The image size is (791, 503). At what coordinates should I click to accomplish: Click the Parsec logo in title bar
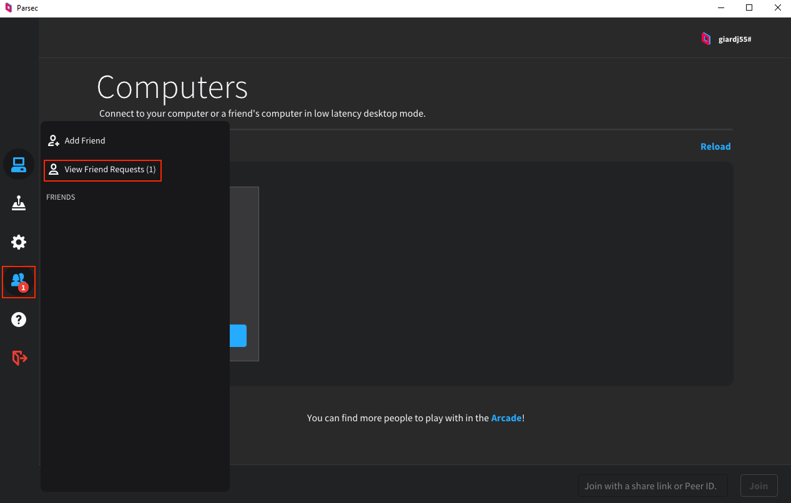click(x=9, y=8)
